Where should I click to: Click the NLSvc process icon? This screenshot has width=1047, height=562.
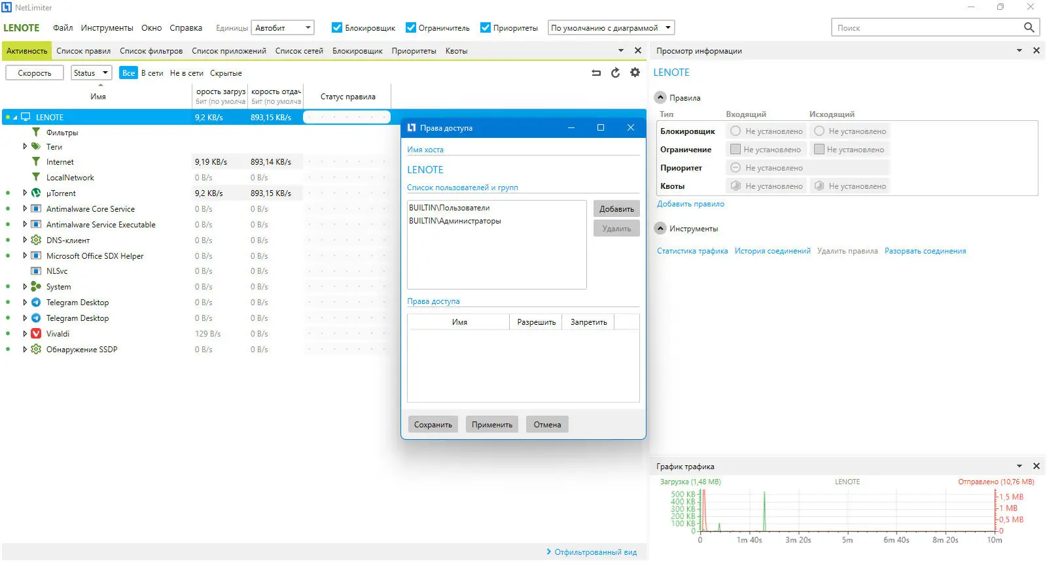tap(36, 271)
